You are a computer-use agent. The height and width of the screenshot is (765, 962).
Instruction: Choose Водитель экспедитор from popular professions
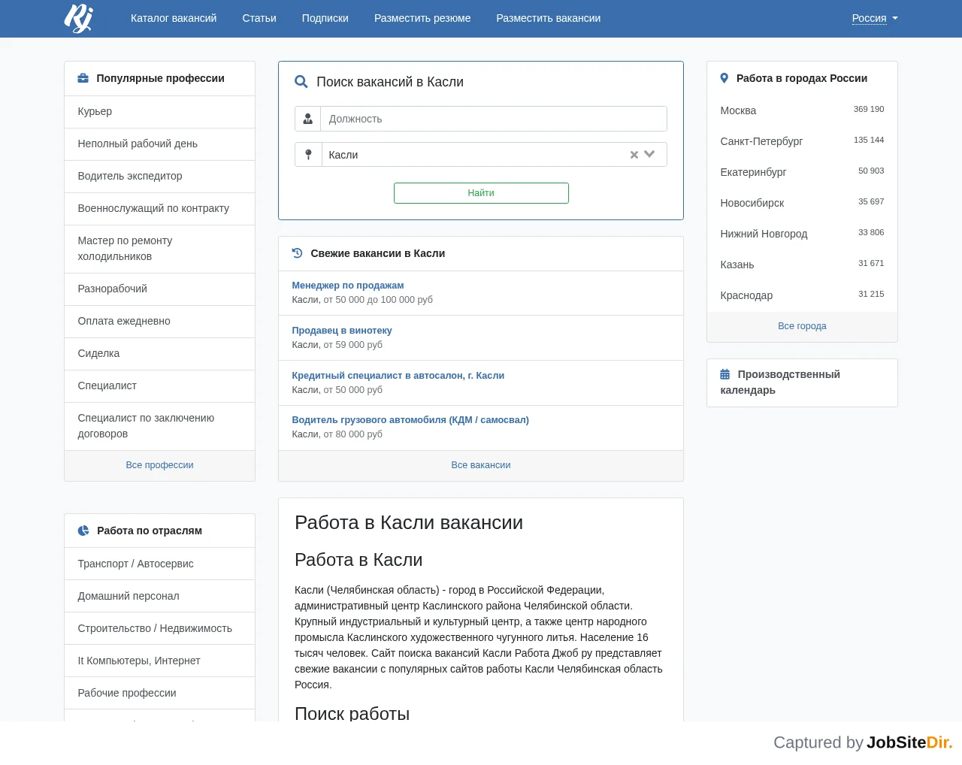(x=159, y=176)
